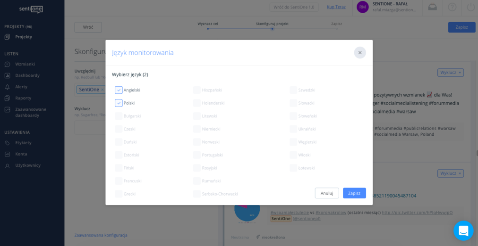
Task: Click the Raporty document icon
Action: pos(8,98)
